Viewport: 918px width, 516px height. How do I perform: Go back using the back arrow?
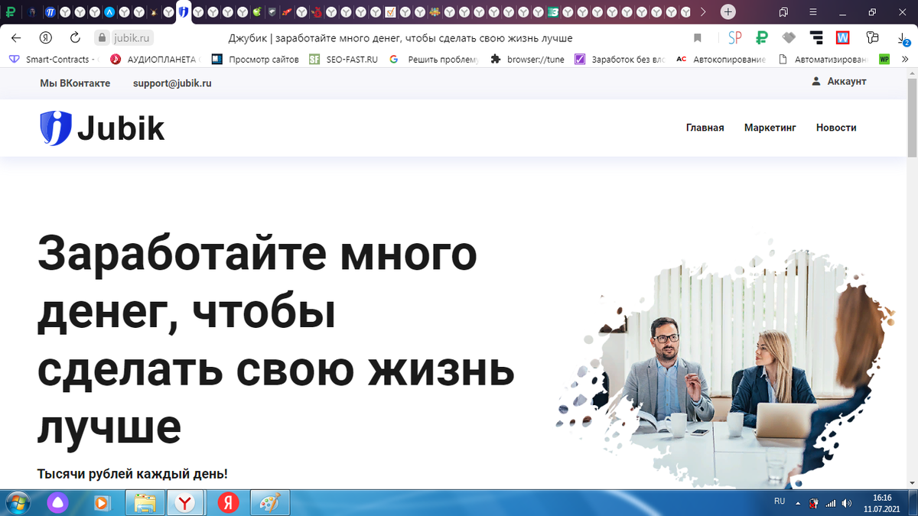(16, 36)
